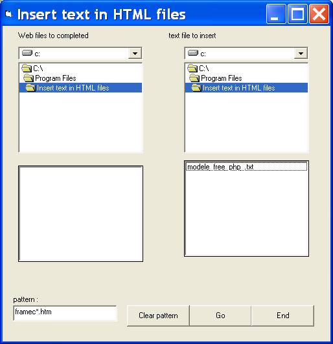Click the Clear pattern button
The width and height of the screenshot is (333, 344).
point(158,316)
